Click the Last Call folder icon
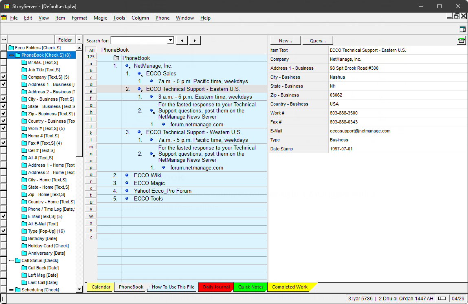This screenshot has height=304, width=468. tap(24, 282)
